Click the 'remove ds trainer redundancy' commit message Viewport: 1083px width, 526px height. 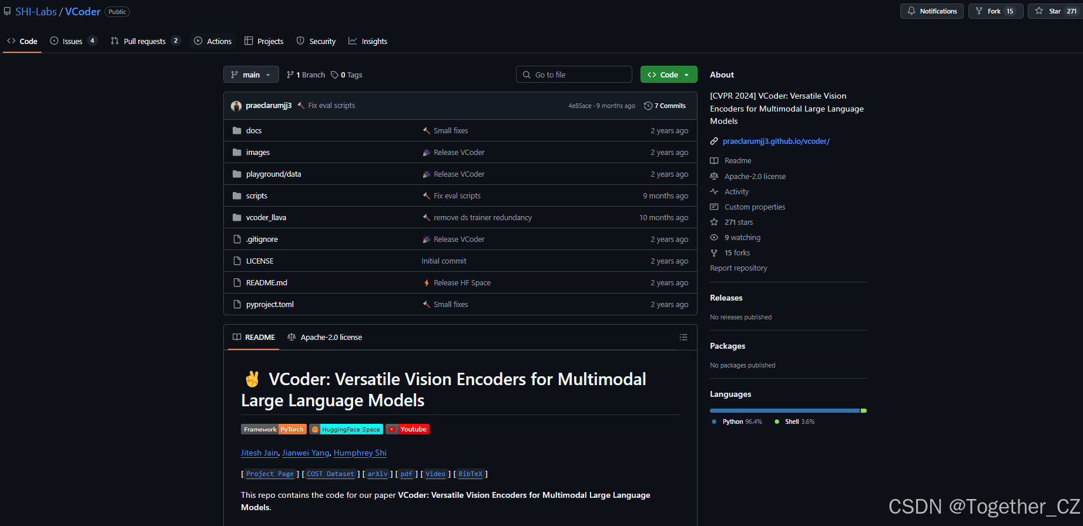click(482, 217)
